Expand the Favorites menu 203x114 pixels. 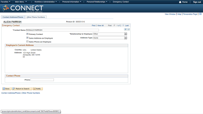pos(5,2)
